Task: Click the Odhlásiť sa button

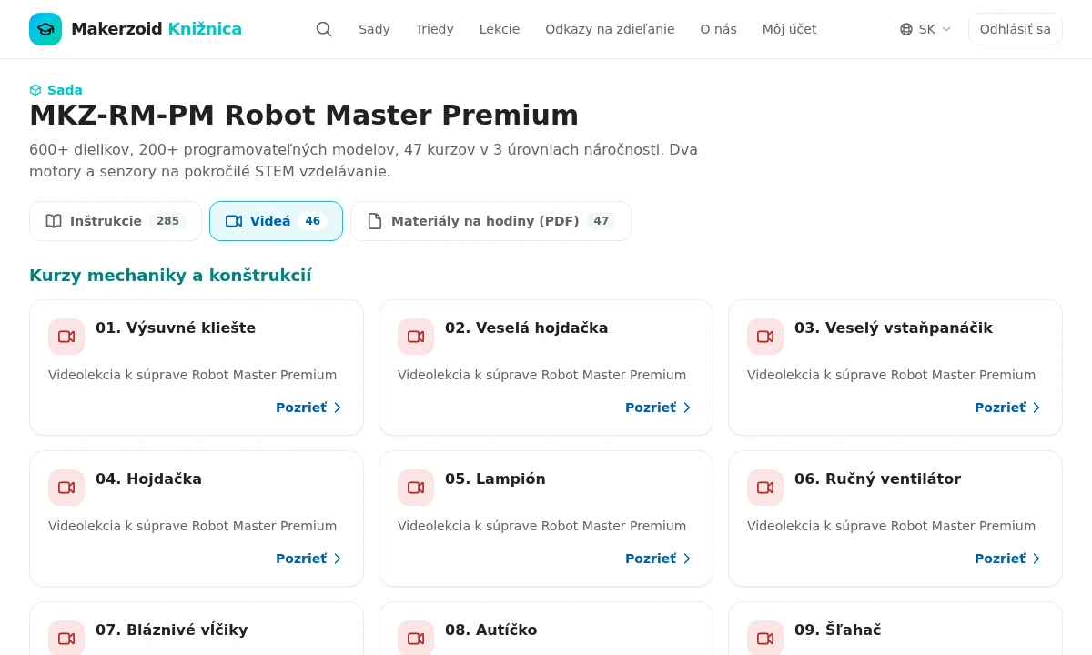Action: (x=1016, y=29)
